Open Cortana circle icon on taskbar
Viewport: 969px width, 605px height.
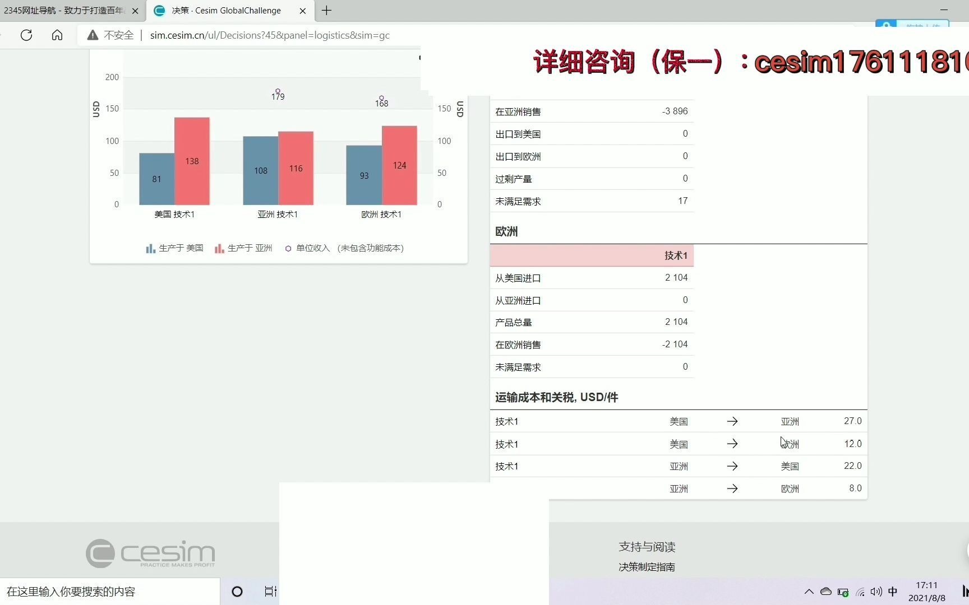click(x=237, y=592)
